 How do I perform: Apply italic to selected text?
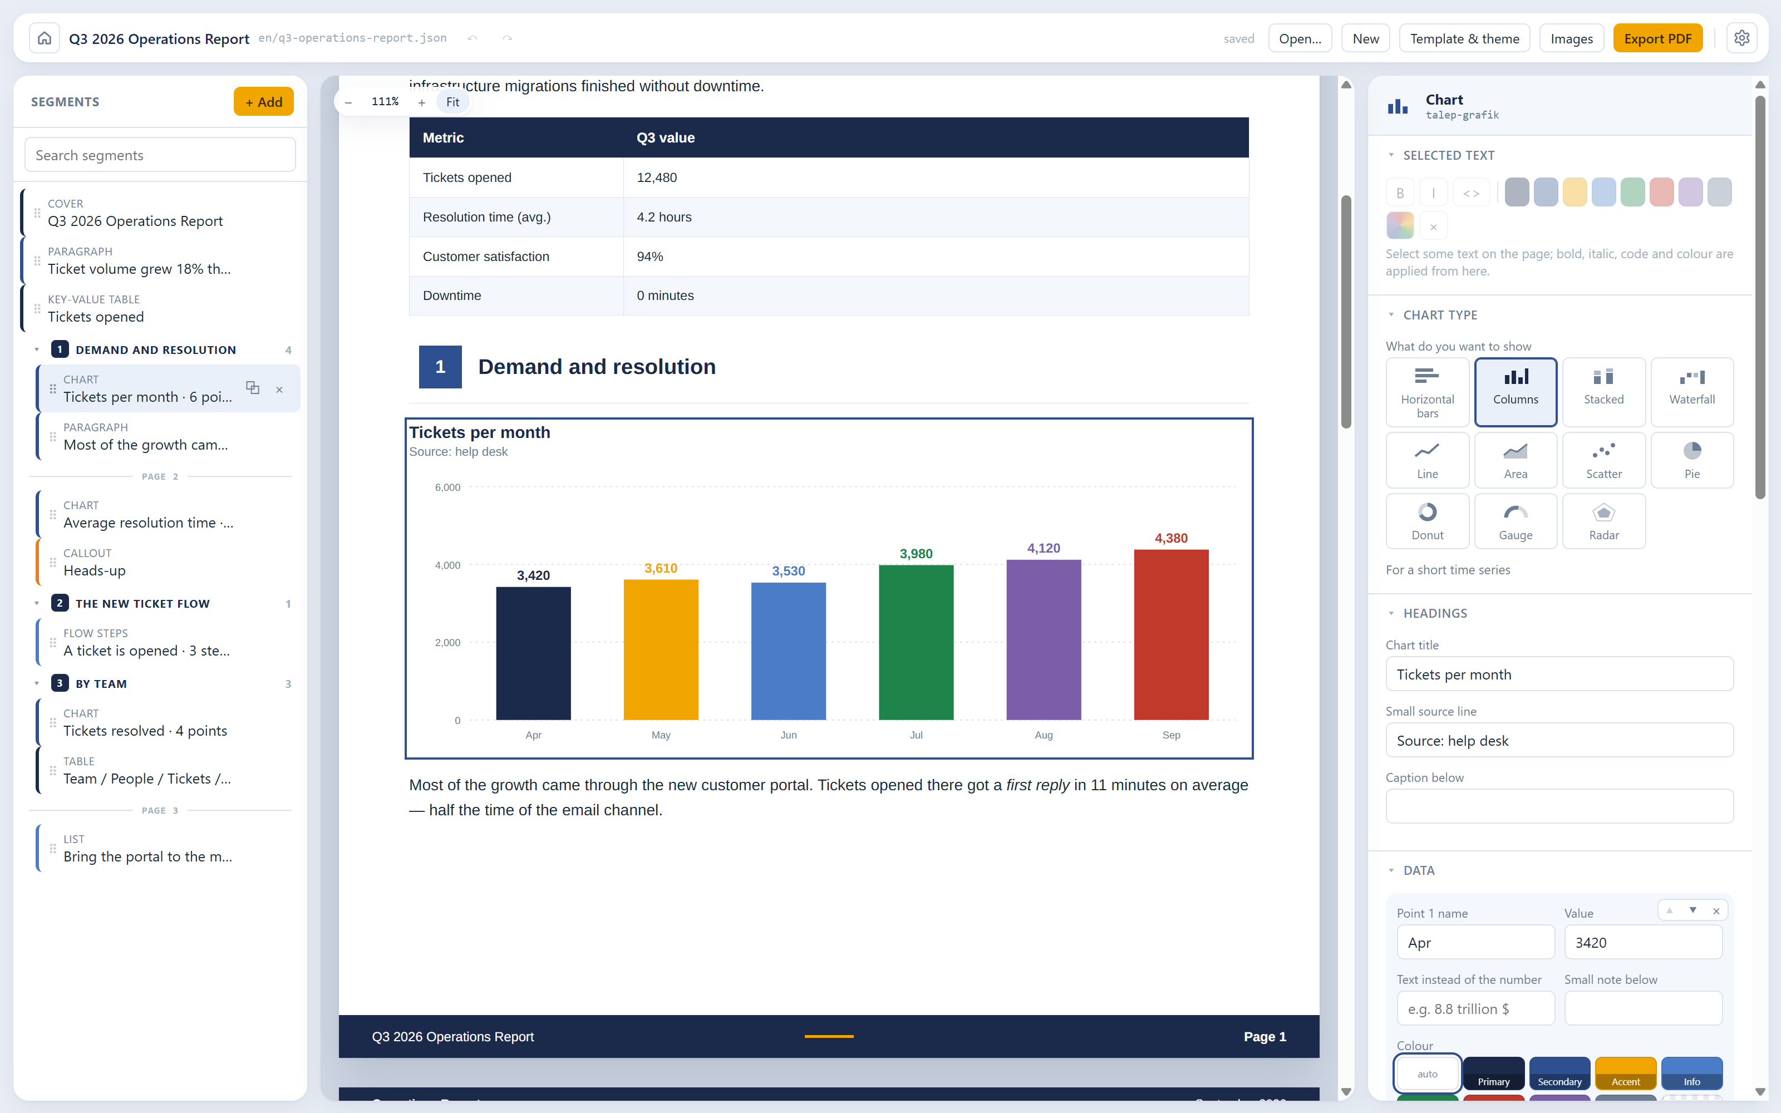[x=1433, y=193]
